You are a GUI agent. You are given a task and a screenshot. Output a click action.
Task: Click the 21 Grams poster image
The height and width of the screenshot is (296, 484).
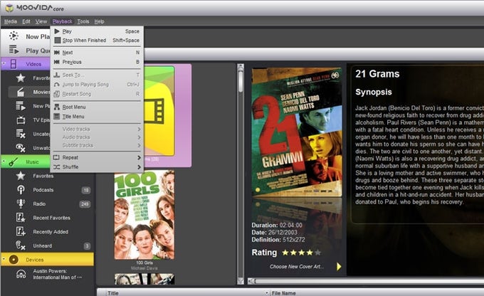pyautogui.click(x=297, y=132)
